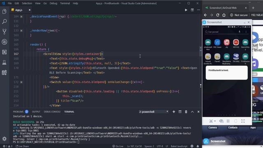This screenshot has width=263, height=148.
Task: Switch to the PROBLEMS panel tab
Action: 18,112
